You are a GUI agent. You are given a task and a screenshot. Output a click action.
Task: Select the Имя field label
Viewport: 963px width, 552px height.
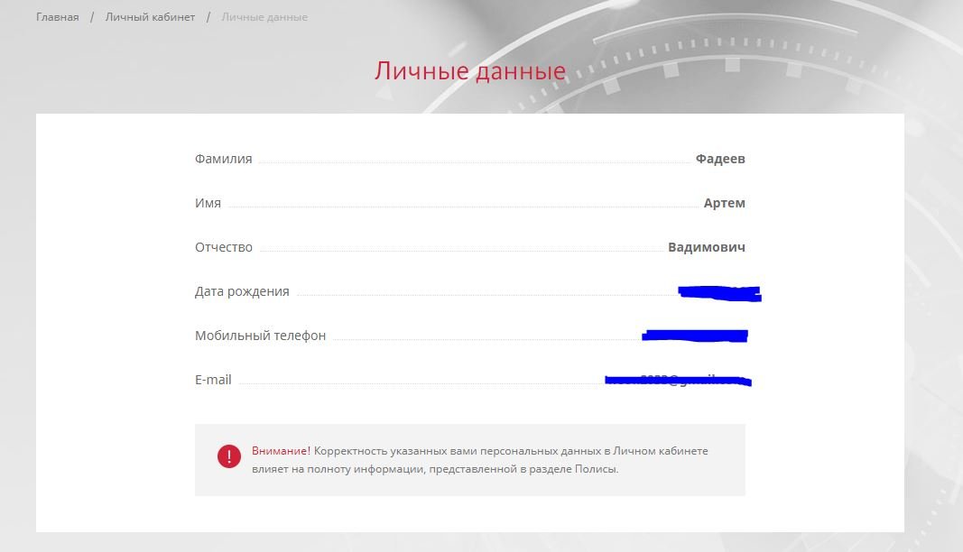(208, 204)
